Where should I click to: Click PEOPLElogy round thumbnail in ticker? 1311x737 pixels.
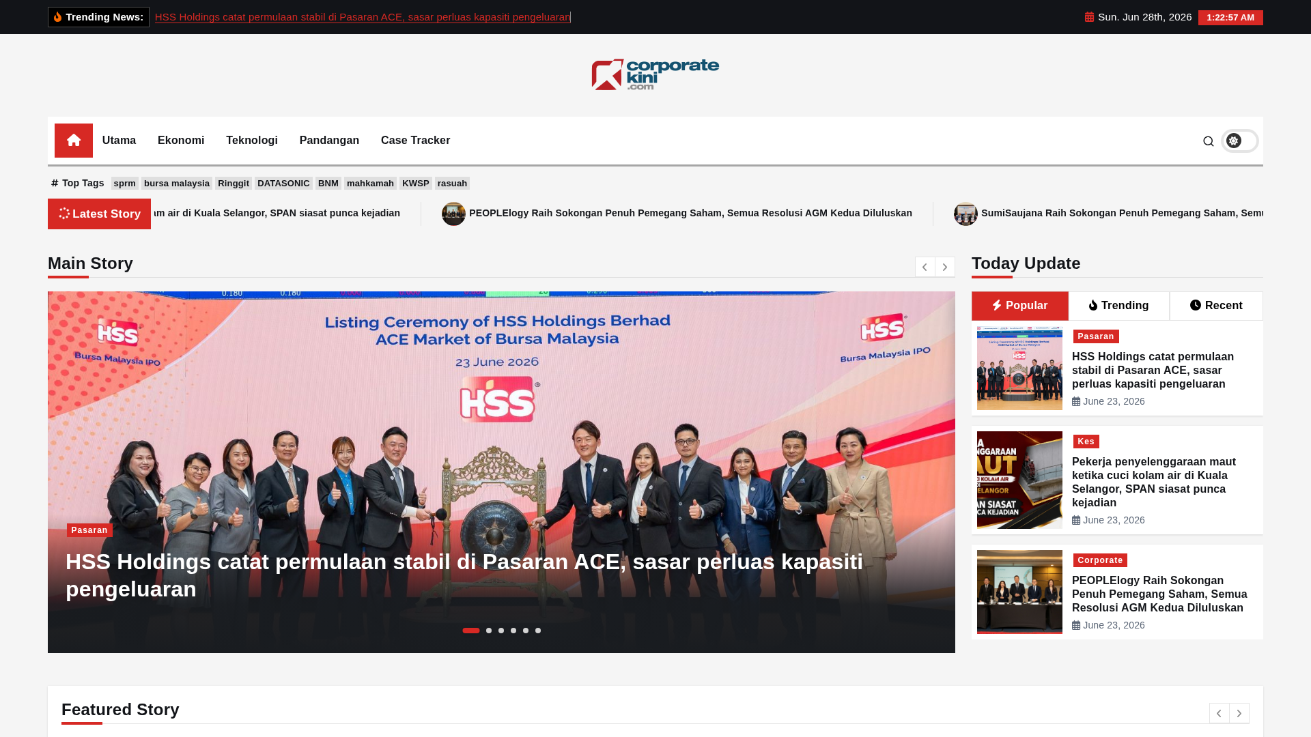(453, 214)
